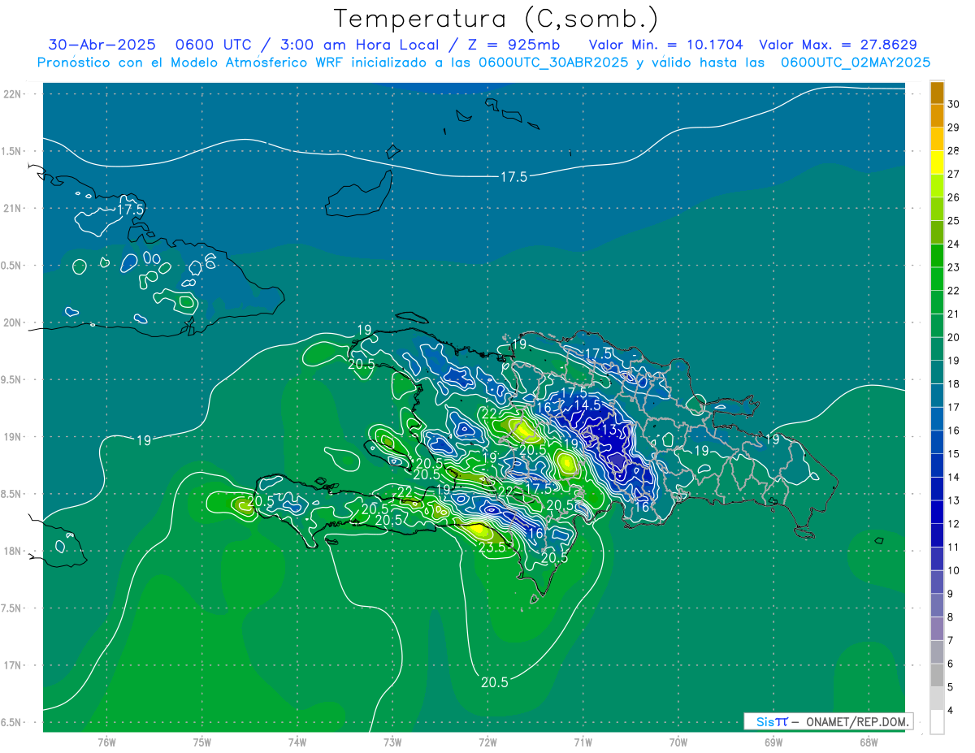
Task: Click the 19N latitude axis label
Action: [13, 437]
